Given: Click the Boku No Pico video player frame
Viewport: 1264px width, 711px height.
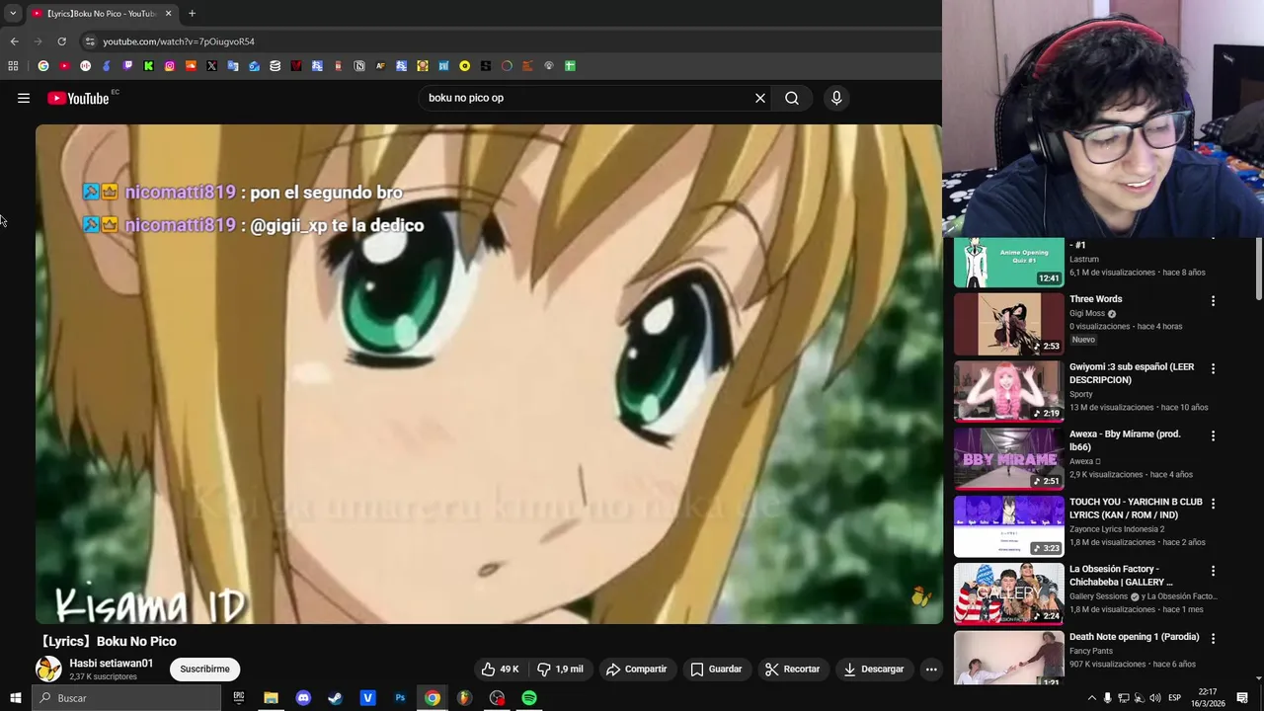Looking at the screenshot, I should [x=489, y=373].
